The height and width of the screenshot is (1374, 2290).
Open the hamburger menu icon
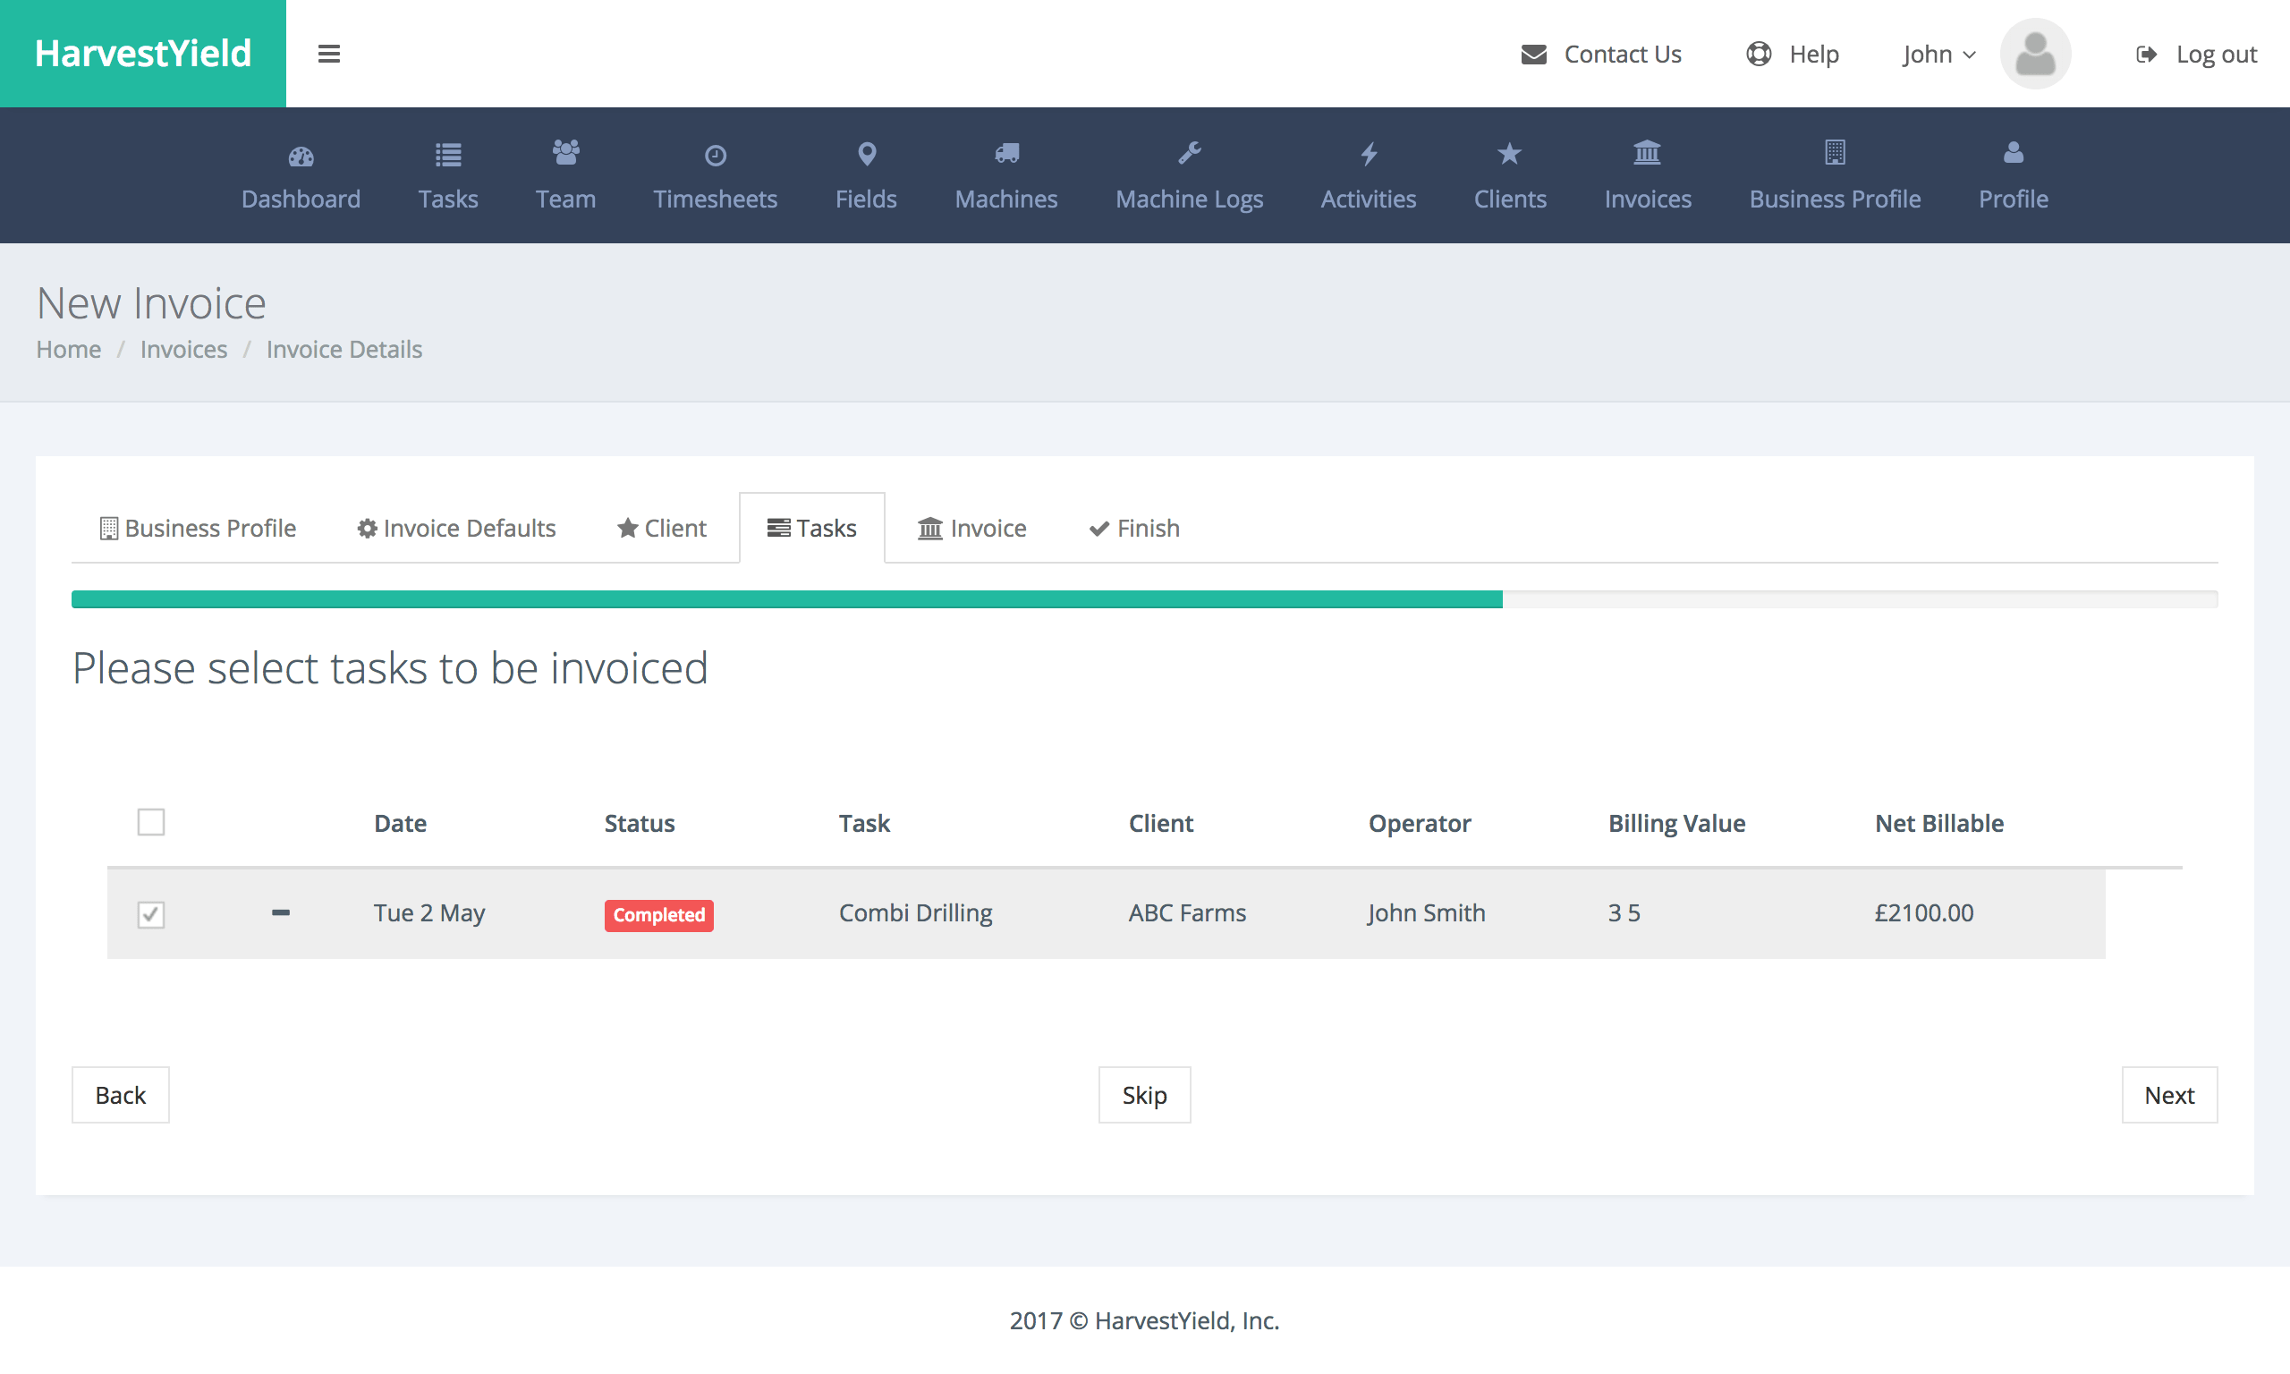tap(329, 53)
